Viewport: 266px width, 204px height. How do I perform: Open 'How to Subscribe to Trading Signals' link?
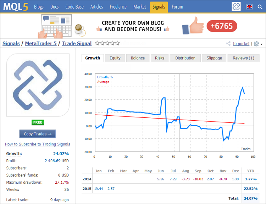(x=38, y=144)
